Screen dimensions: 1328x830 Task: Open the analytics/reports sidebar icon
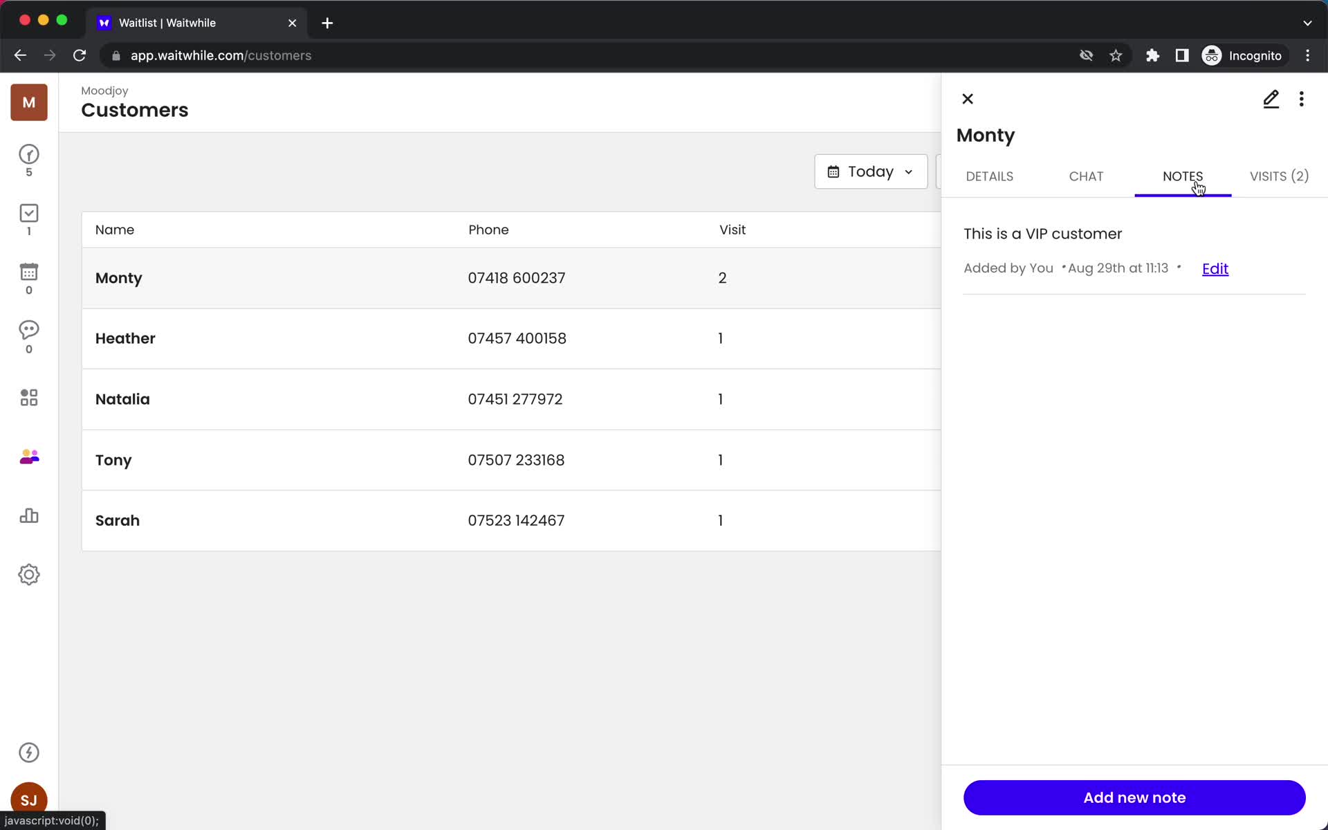pyautogui.click(x=28, y=517)
